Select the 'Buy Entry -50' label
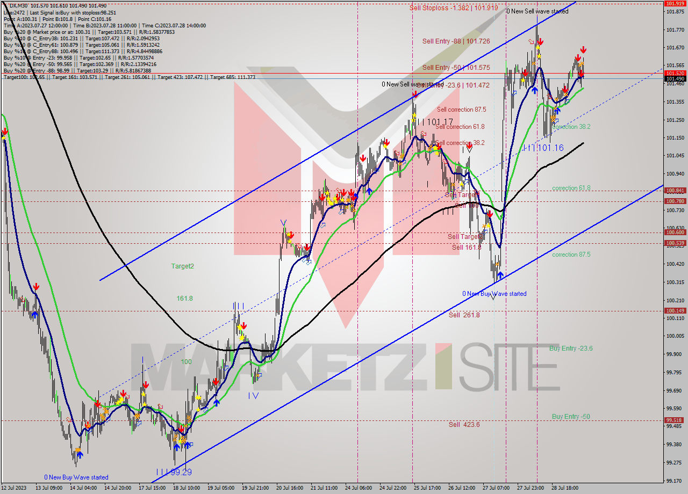The width and height of the screenshot is (688, 494). (x=571, y=417)
